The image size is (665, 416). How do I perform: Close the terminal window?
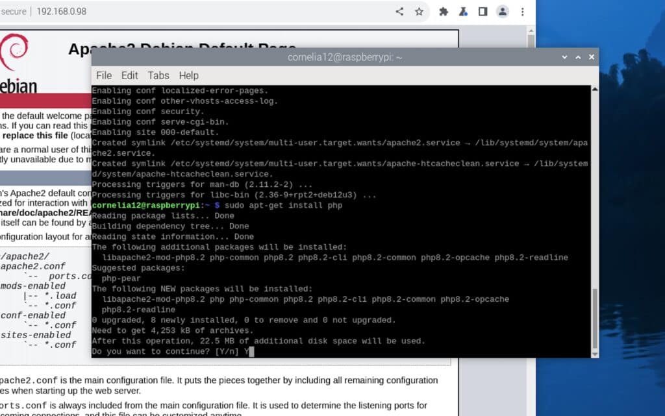pyautogui.click(x=591, y=57)
